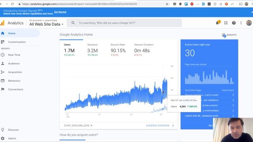
Task: Click the Users line chart
Action: tap(116, 95)
